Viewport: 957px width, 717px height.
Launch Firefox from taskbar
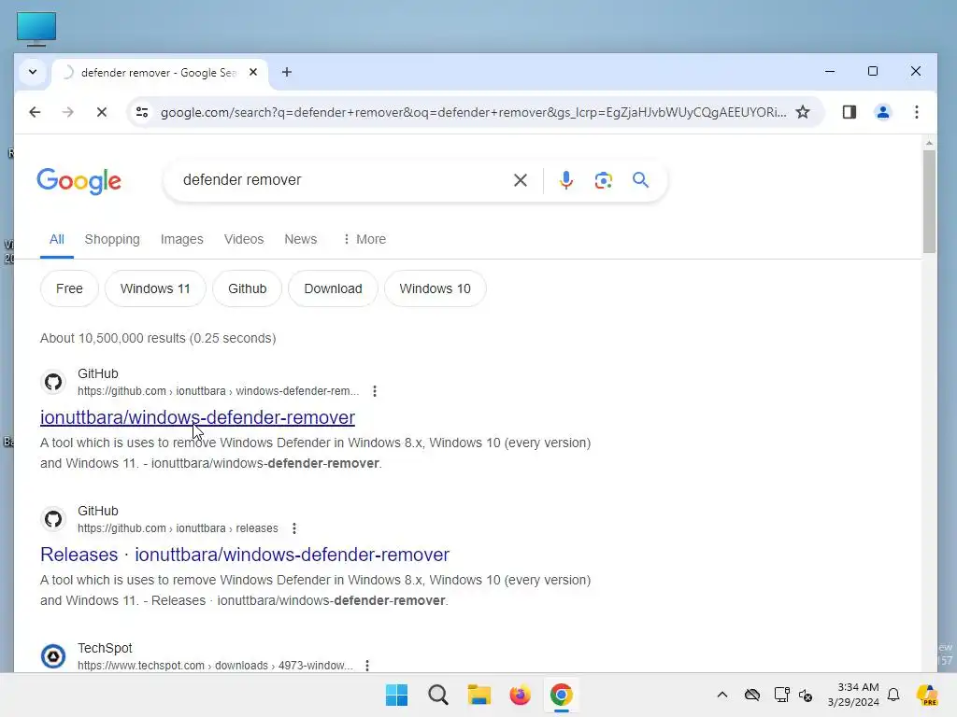520,695
